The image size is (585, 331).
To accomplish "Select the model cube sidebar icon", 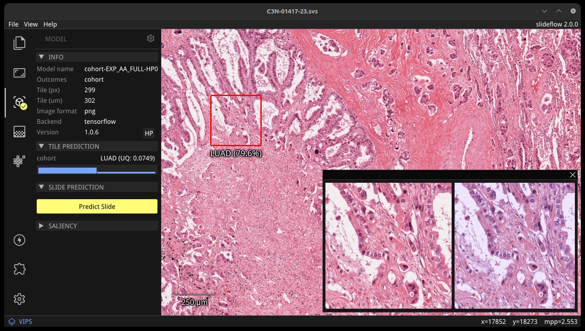I will coord(19,102).
